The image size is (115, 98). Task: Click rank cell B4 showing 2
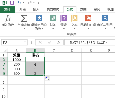coord(35,69)
